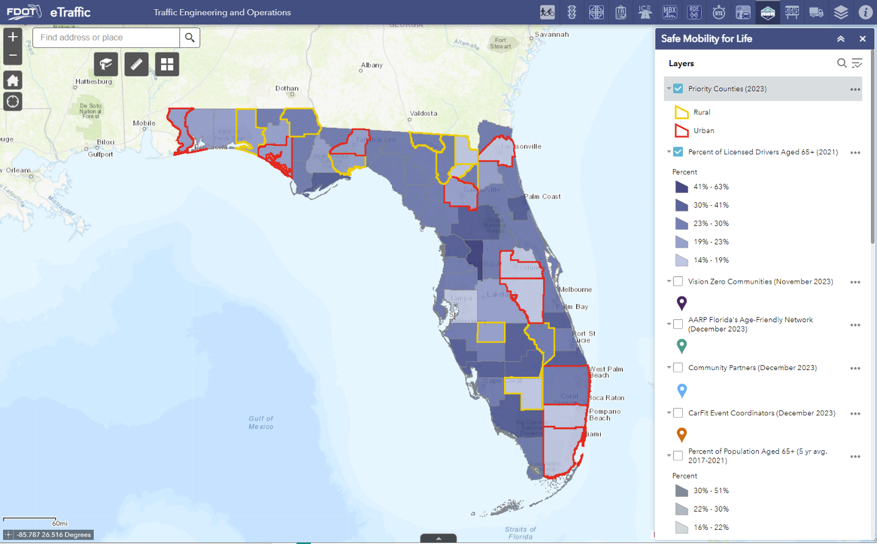Viewport: 877px width, 544px height.
Task: Enable the CarFit Event Coordinators layer
Action: 678,413
